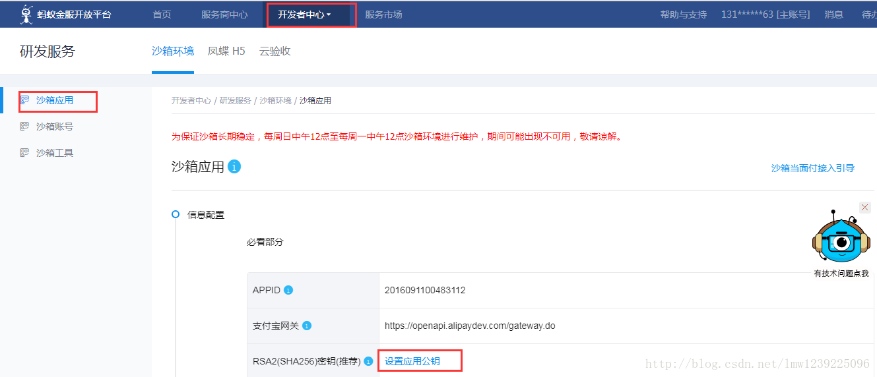Select 沙箱工具 in the sidebar
The width and height of the screenshot is (877, 377).
tap(55, 153)
